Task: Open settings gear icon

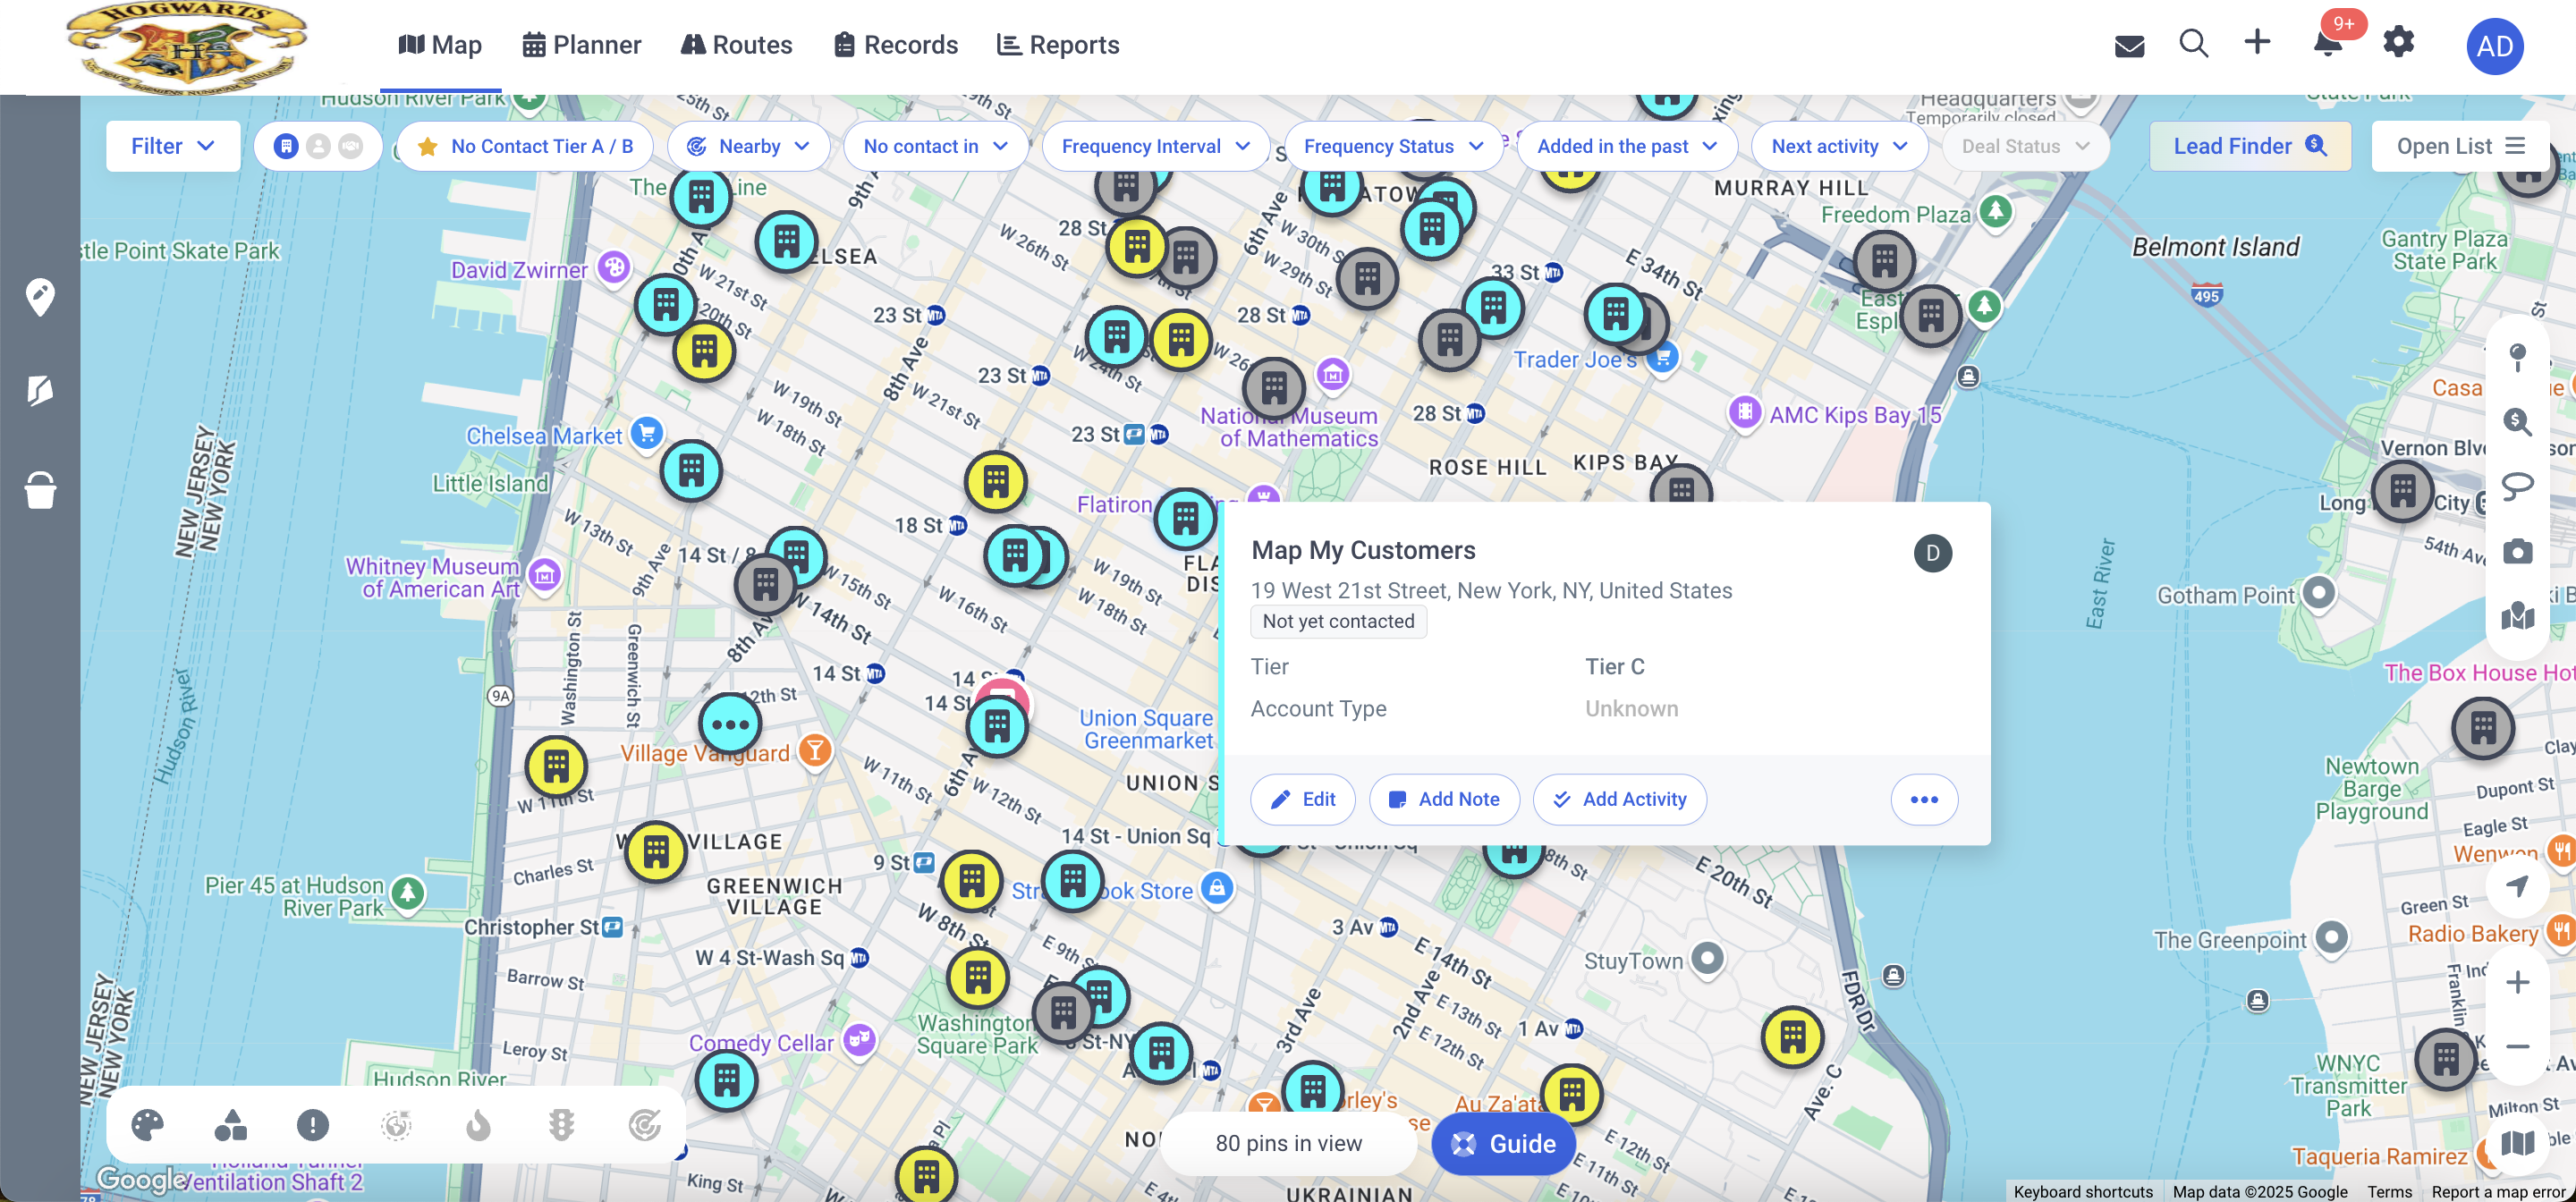Action: click(2398, 42)
